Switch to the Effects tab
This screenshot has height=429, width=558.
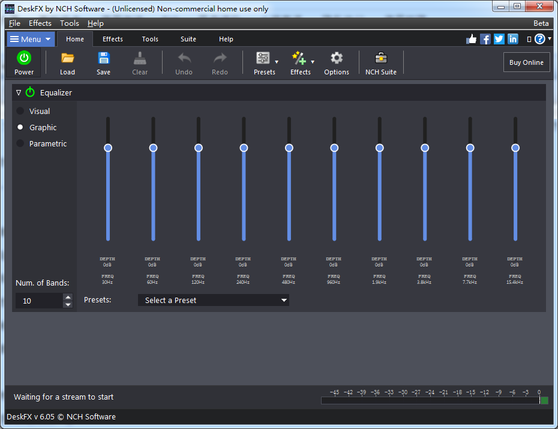click(112, 38)
